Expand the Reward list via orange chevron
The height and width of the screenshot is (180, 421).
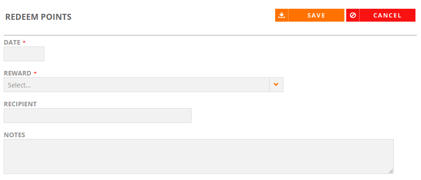pyautogui.click(x=276, y=85)
